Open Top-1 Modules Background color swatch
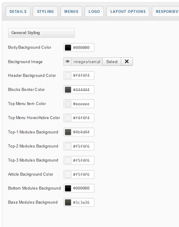 click(x=68, y=132)
